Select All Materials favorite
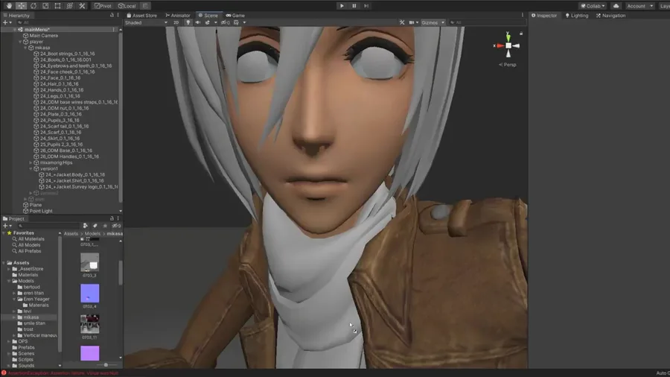The height and width of the screenshot is (377, 670). point(31,239)
